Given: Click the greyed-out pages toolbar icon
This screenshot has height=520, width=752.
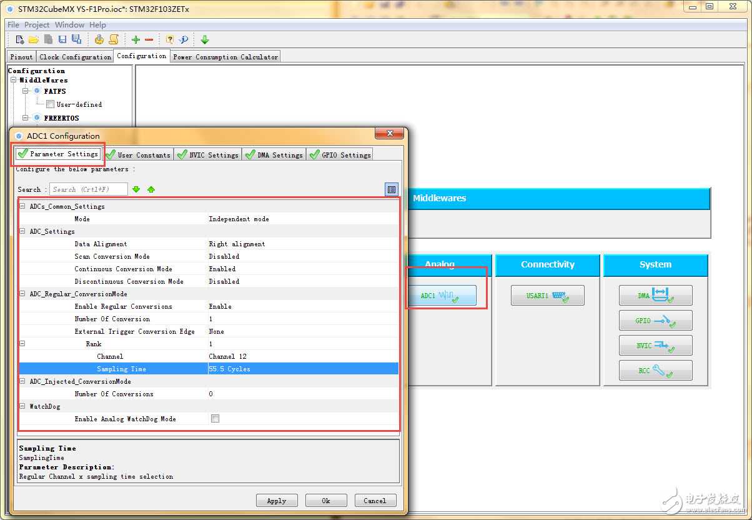Looking at the screenshot, I should tap(48, 39).
